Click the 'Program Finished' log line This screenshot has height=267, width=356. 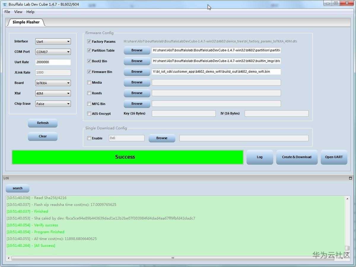pos(35,232)
